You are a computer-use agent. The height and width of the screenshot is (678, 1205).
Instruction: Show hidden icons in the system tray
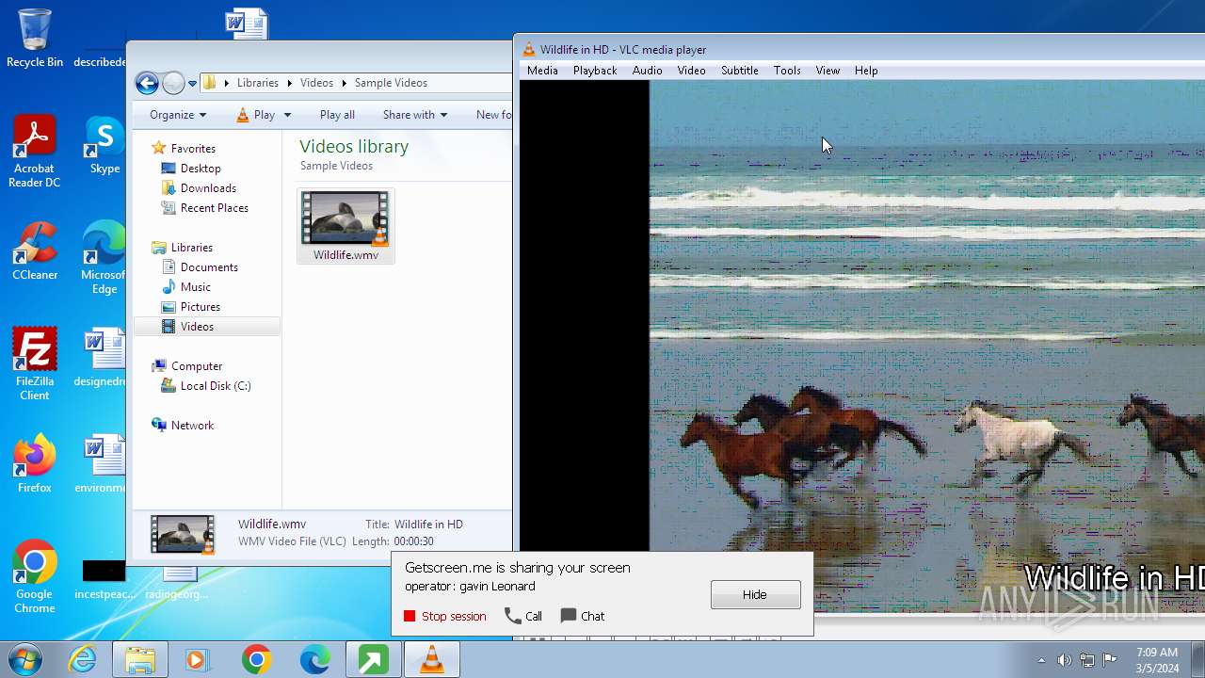(x=1041, y=660)
